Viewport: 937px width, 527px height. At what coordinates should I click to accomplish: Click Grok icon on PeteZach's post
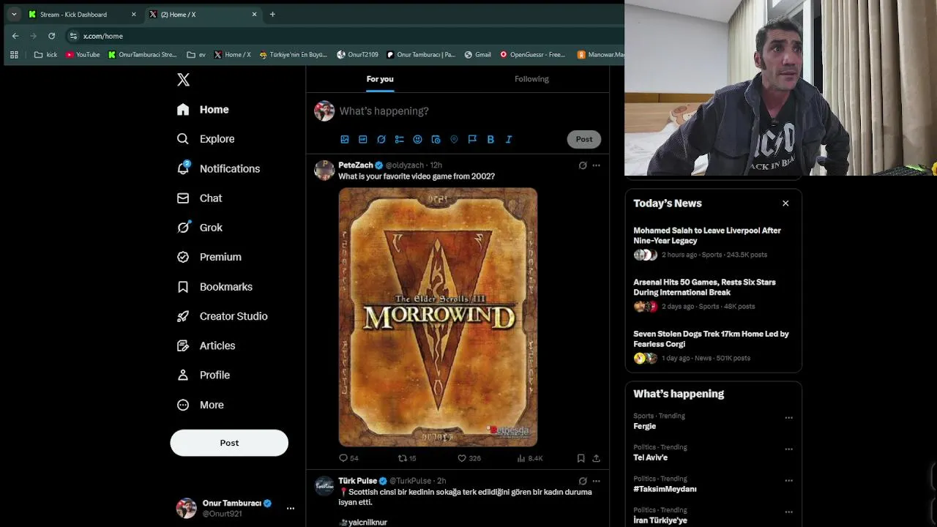583,165
